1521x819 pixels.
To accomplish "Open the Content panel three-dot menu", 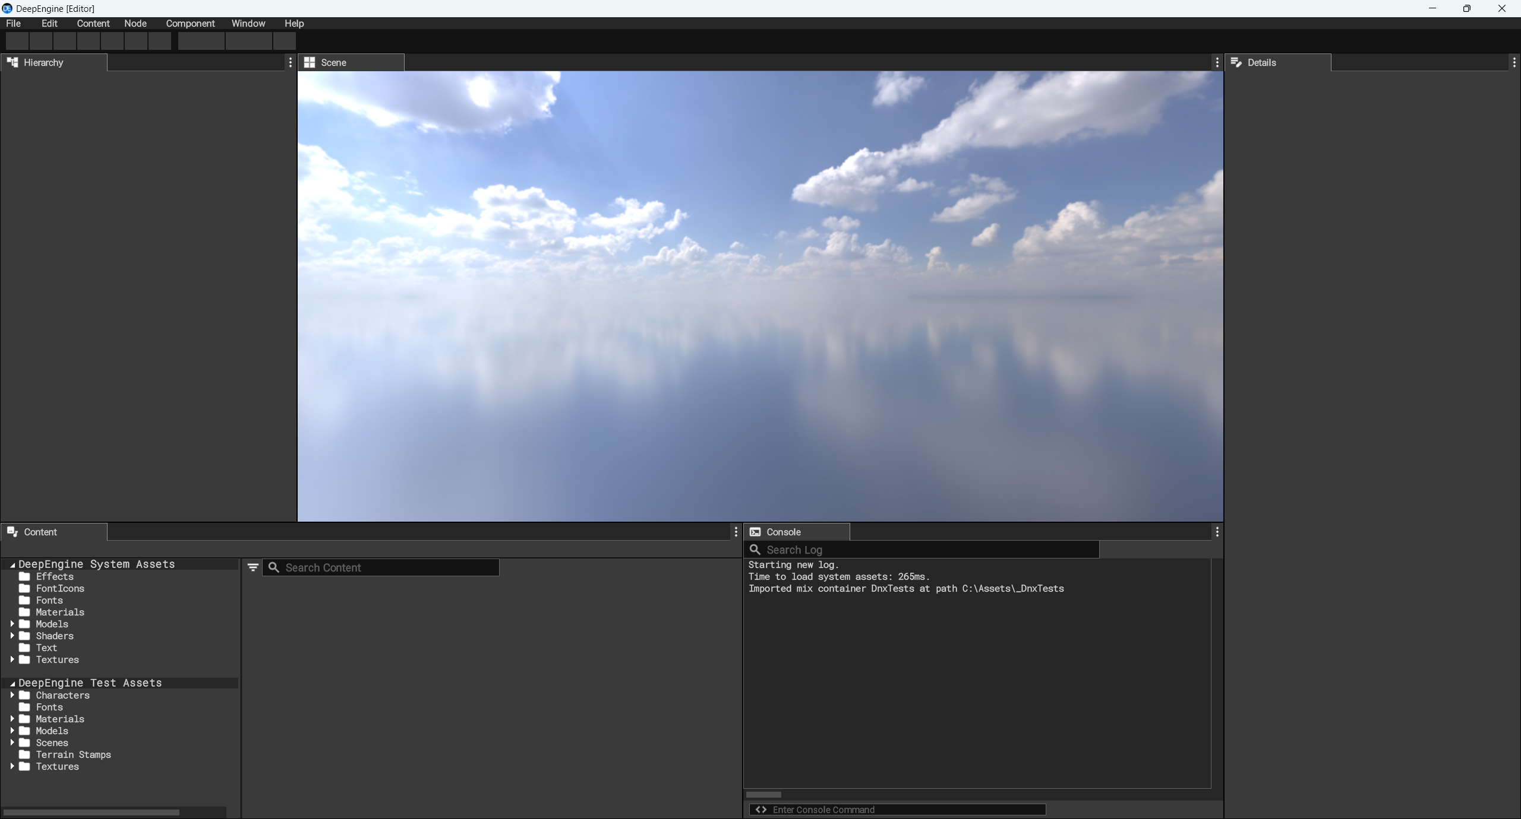I will pos(736,532).
